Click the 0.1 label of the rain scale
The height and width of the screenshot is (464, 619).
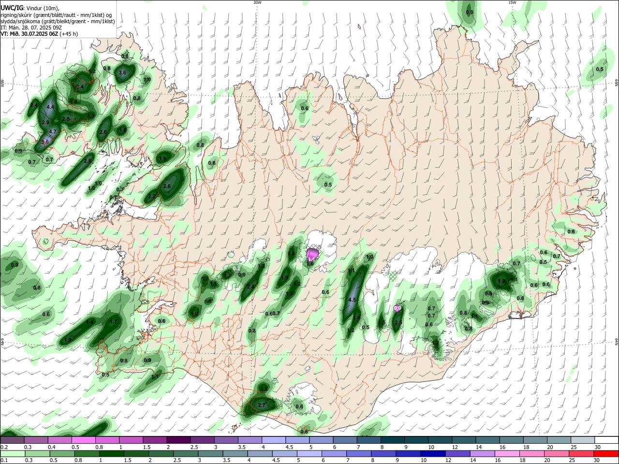point(4,461)
